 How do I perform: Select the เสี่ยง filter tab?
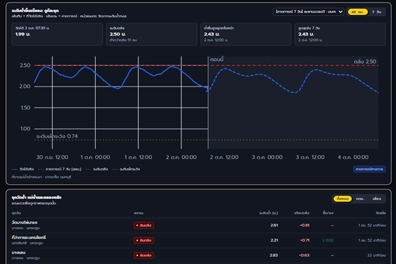pos(377,199)
